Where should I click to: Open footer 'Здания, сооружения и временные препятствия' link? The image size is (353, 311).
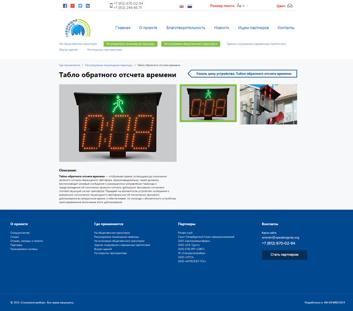tap(122, 245)
